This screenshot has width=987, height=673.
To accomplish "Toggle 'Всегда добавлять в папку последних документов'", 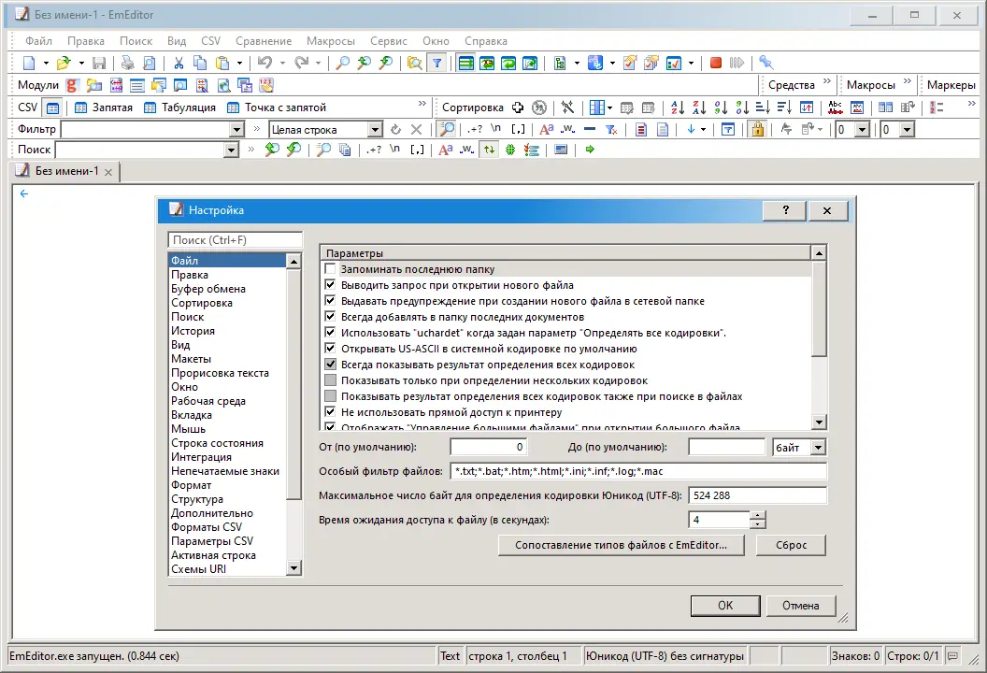I will [x=330, y=317].
